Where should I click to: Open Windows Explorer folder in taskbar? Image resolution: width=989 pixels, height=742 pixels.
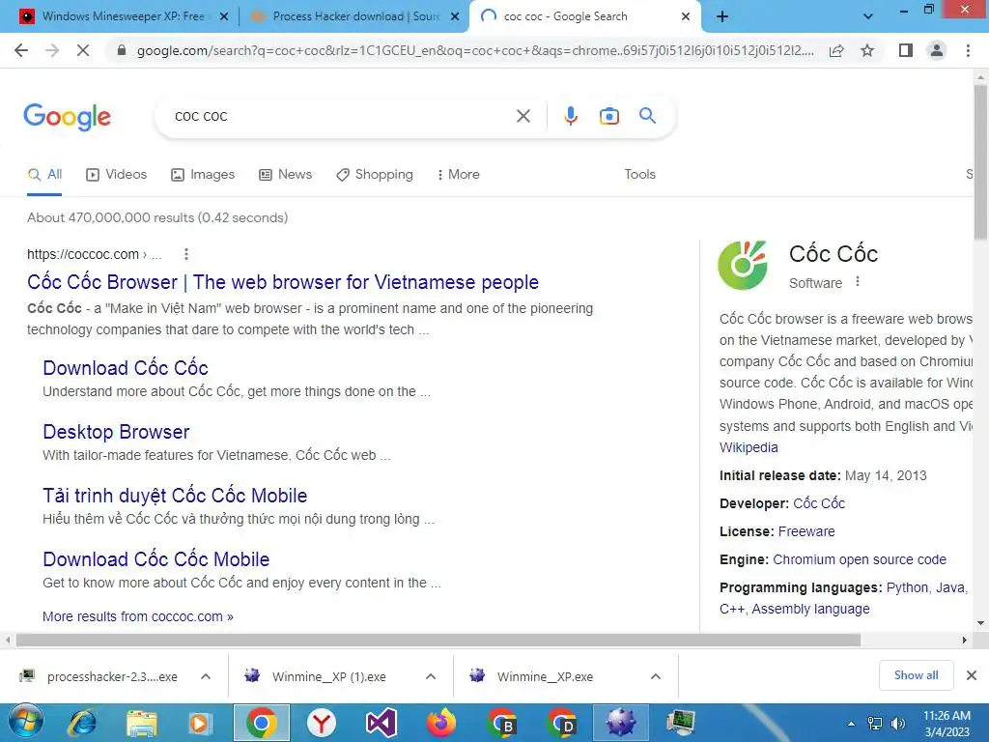coord(141,723)
